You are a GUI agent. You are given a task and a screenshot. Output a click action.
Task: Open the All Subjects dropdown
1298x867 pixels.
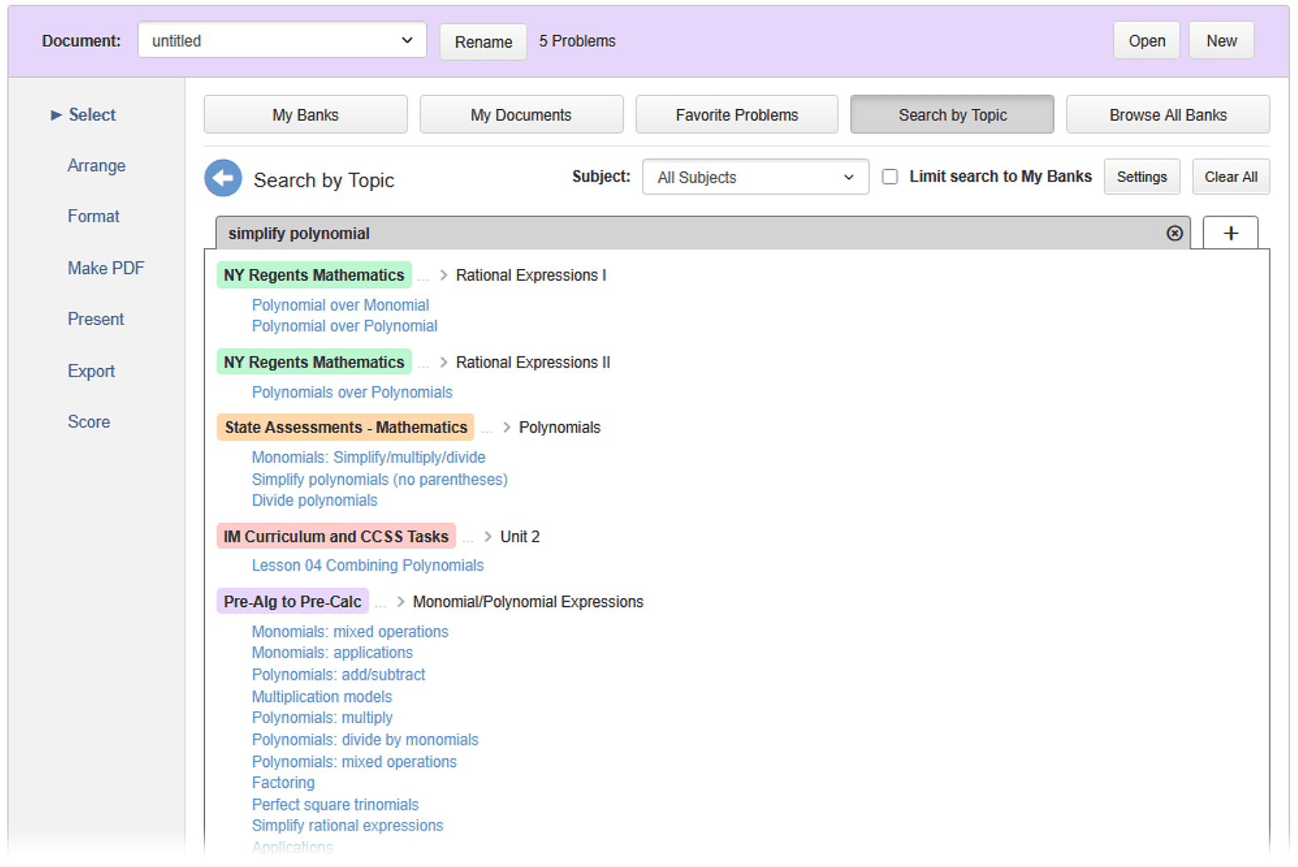pos(754,177)
